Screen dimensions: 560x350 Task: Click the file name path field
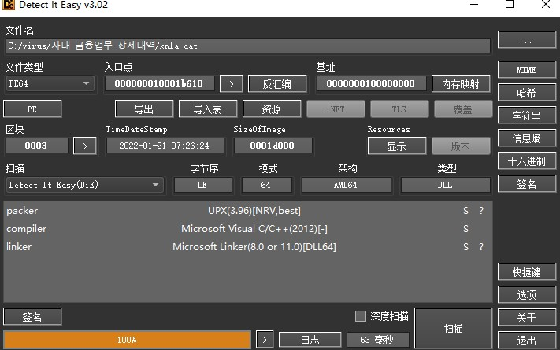coord(248,46)
